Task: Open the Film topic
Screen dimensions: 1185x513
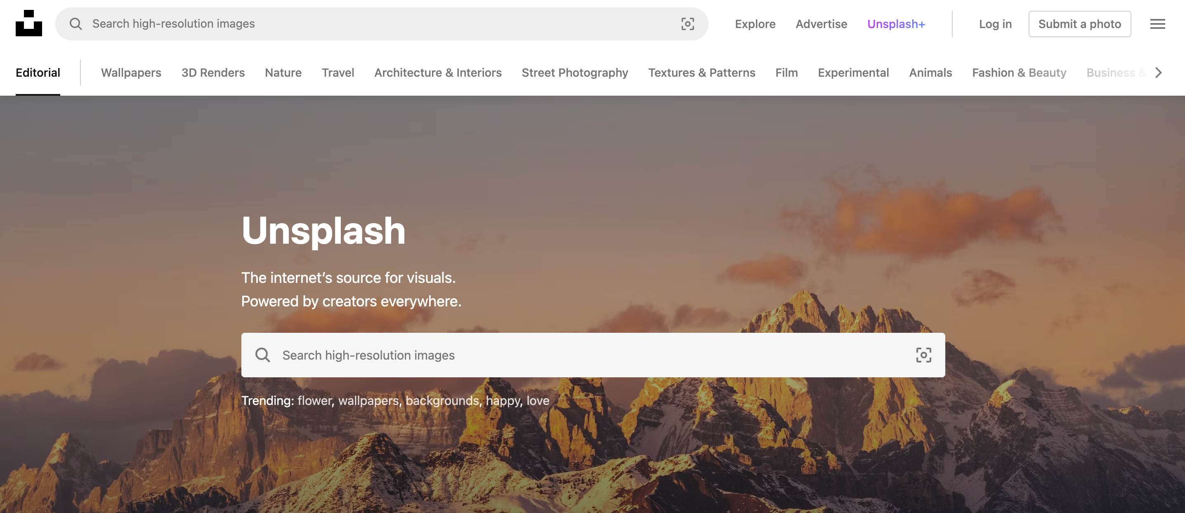Action: tap(786, 73)
